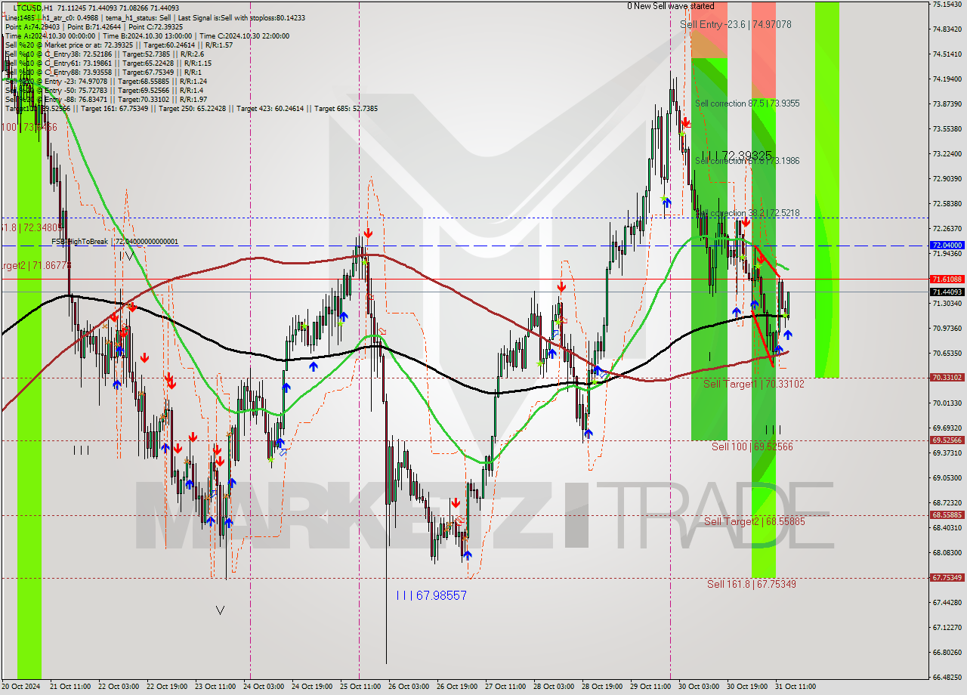Click the '30 Oct 19:00' time label
Screen dimensions: 967x695
[x=747, y=687]
